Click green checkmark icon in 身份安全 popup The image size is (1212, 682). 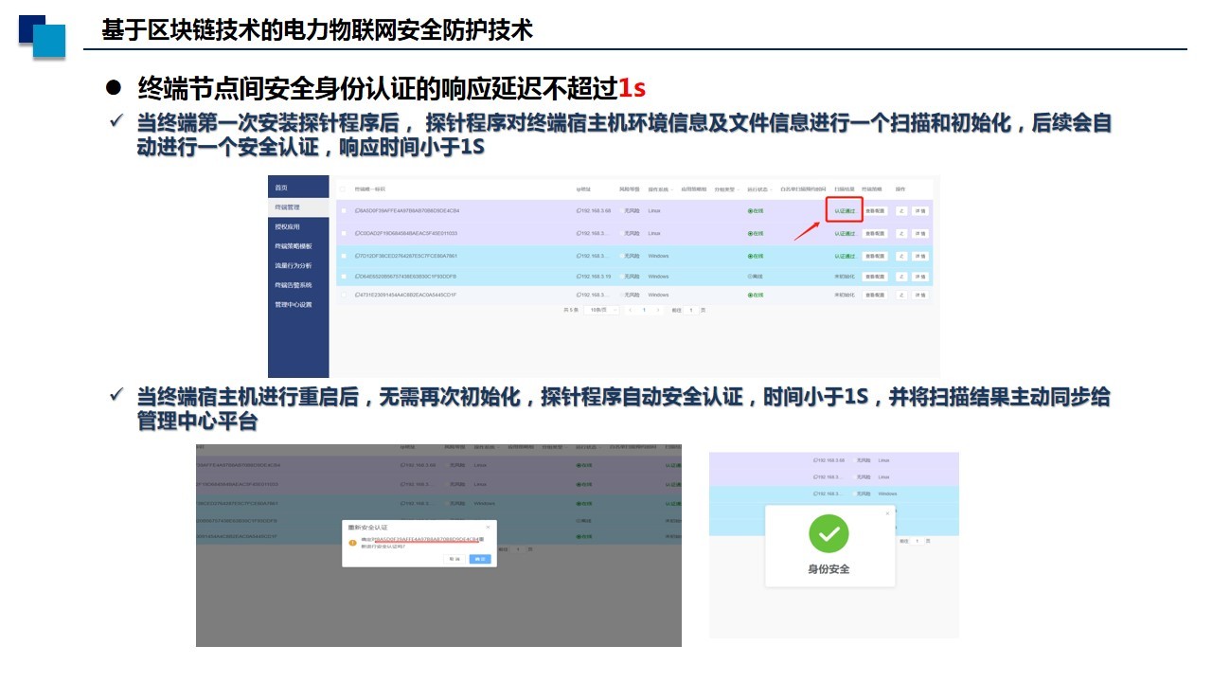coord(829,533)
